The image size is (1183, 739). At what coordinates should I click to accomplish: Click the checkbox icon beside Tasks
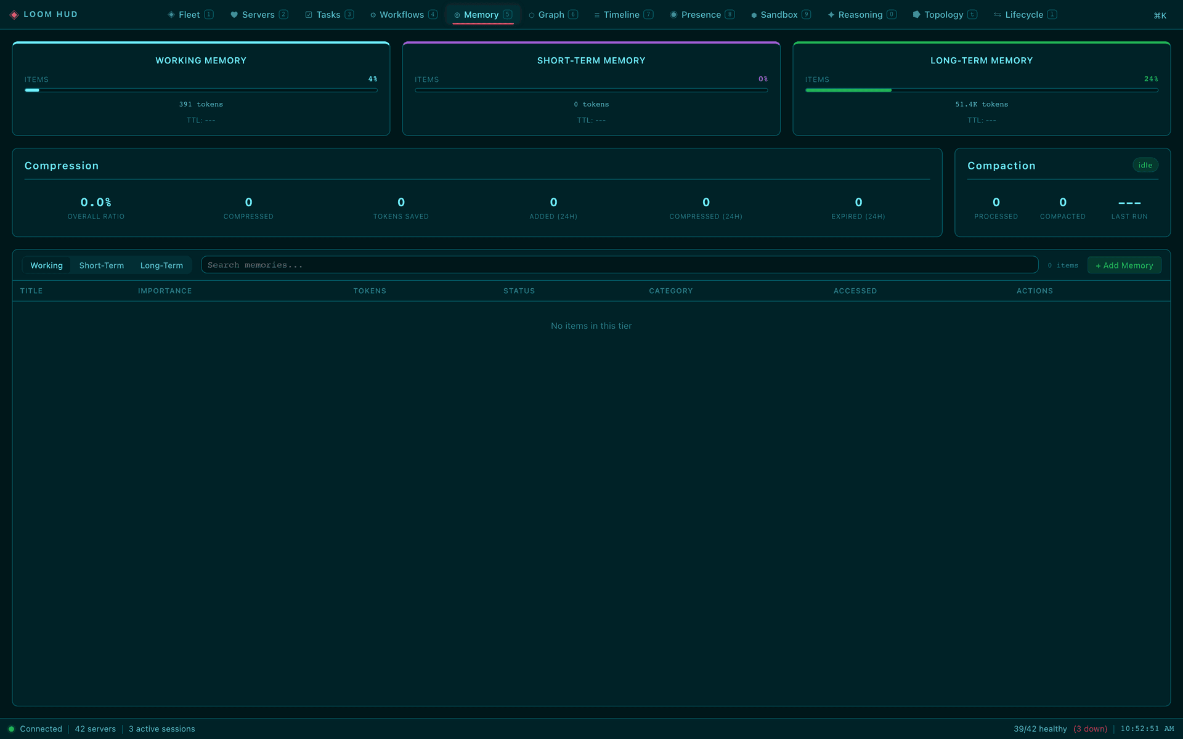tap(309, 15)
